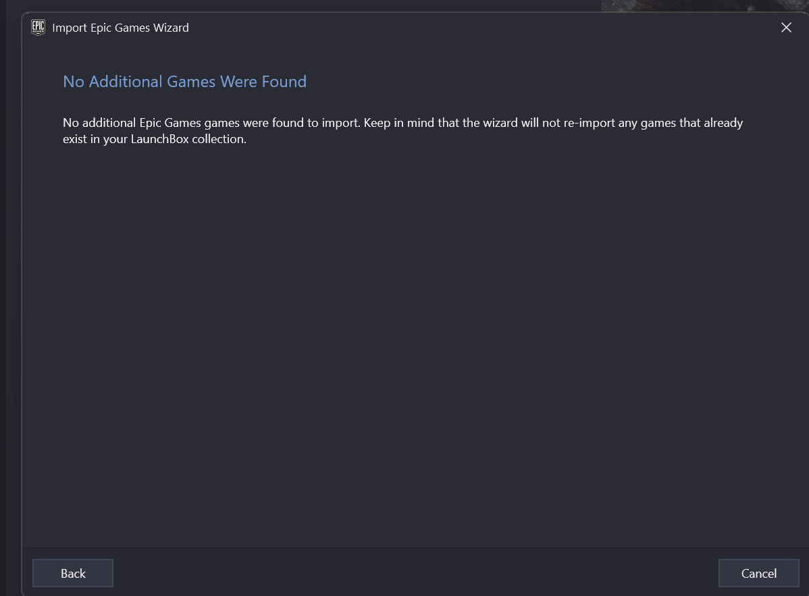Click the background image behind the dialog
Screen dimensions: 809x596
[x=702, y=5]
